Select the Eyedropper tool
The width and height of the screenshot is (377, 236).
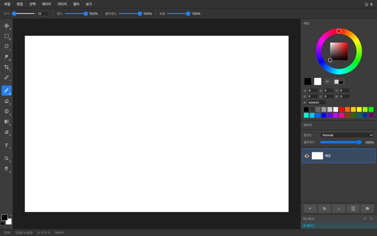(x=7, y=77)
